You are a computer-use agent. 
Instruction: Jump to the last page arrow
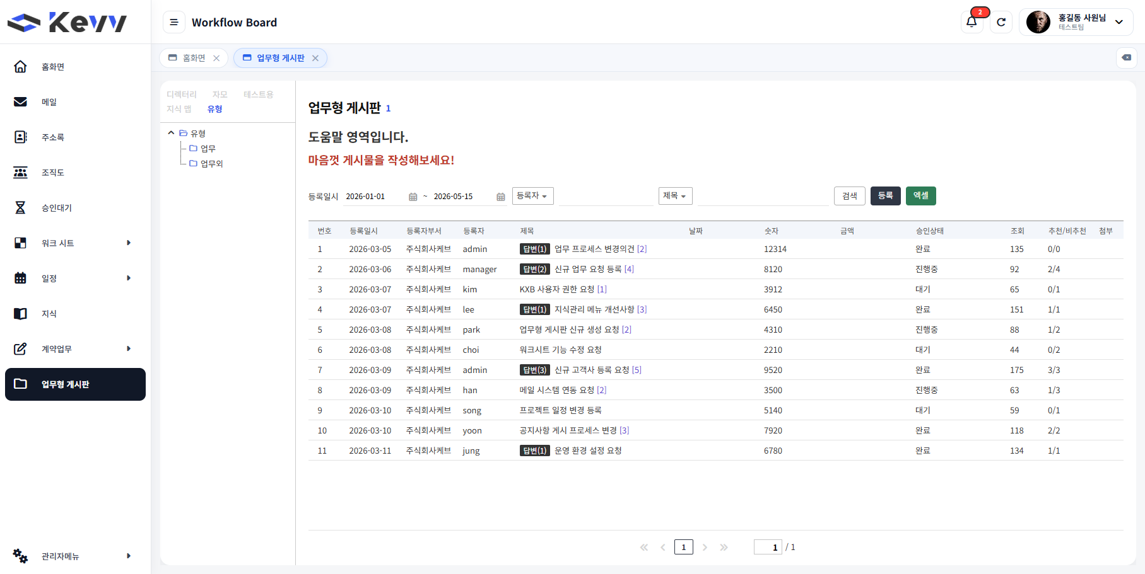pyautogui.click(x=724, y=547)
